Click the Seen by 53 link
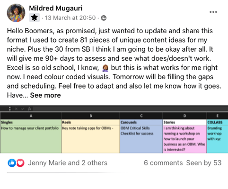 [204, 163]
